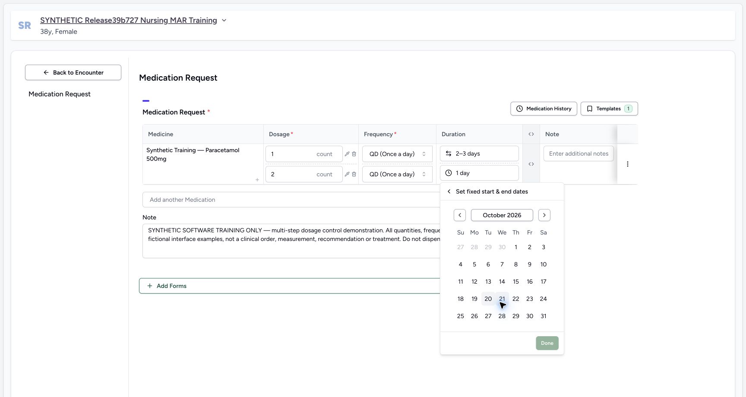Select Medication Request in left sidebar
Viewport: 746px width, 397px height.
point(60,94)
